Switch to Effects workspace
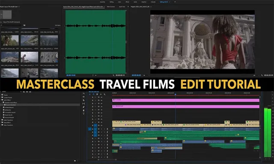 [x=127, y=2]
